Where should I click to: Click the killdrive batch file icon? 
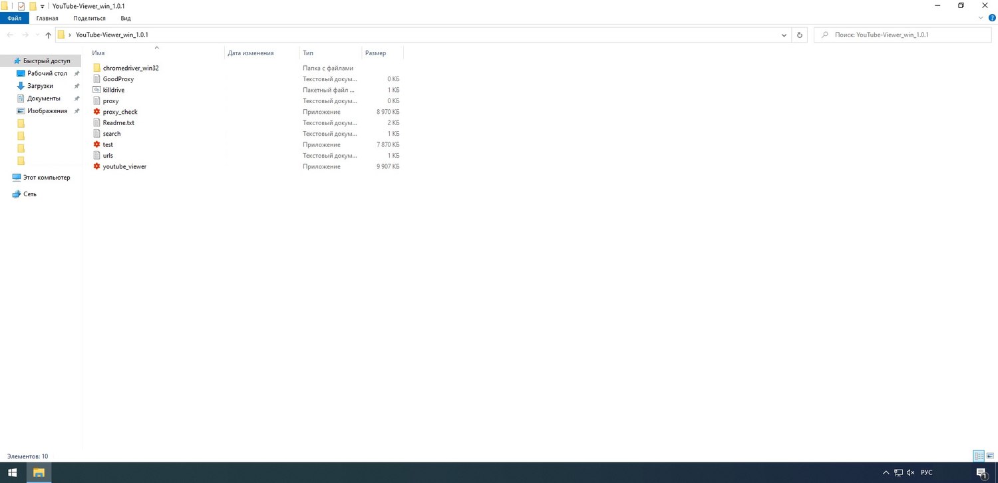[96, 90]
